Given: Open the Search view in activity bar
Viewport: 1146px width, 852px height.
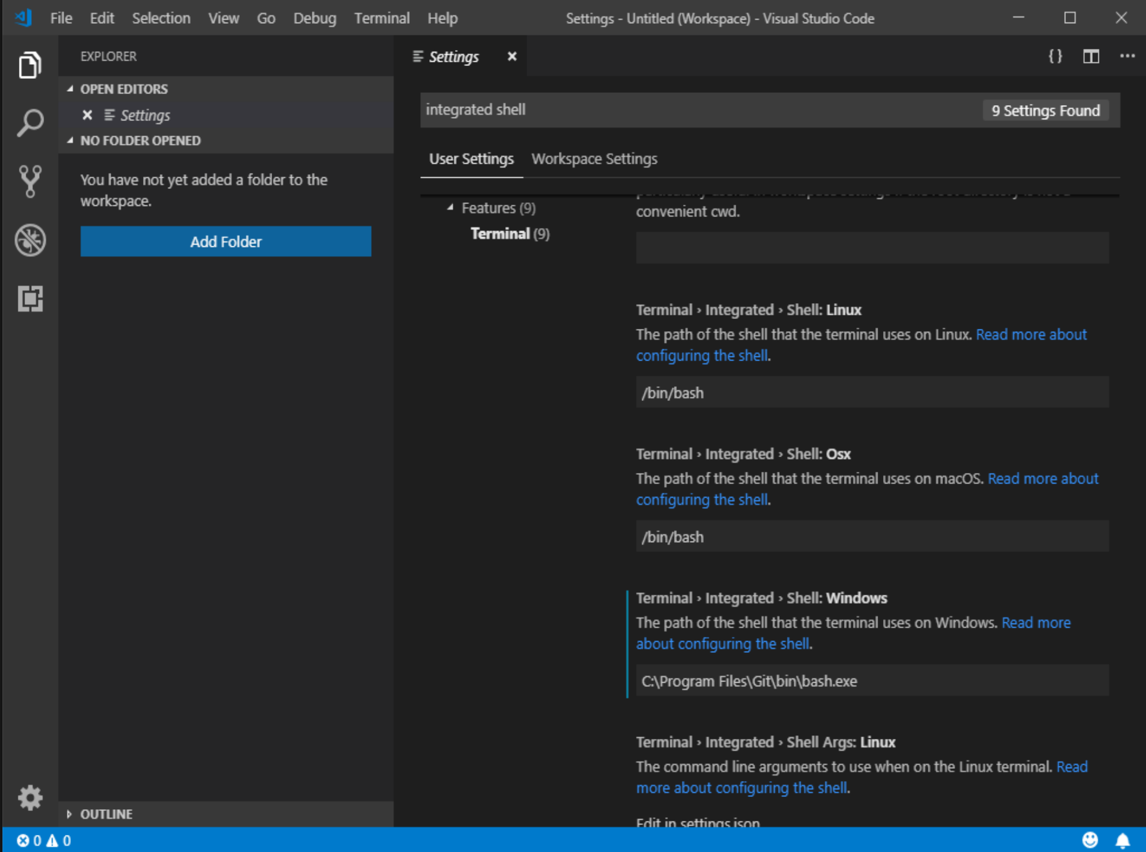Looking at the screenshot, I should pyautogui.click(x=29, y=123).
